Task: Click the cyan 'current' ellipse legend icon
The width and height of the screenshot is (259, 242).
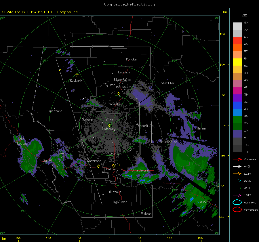Action: click(x=237, y=202)
